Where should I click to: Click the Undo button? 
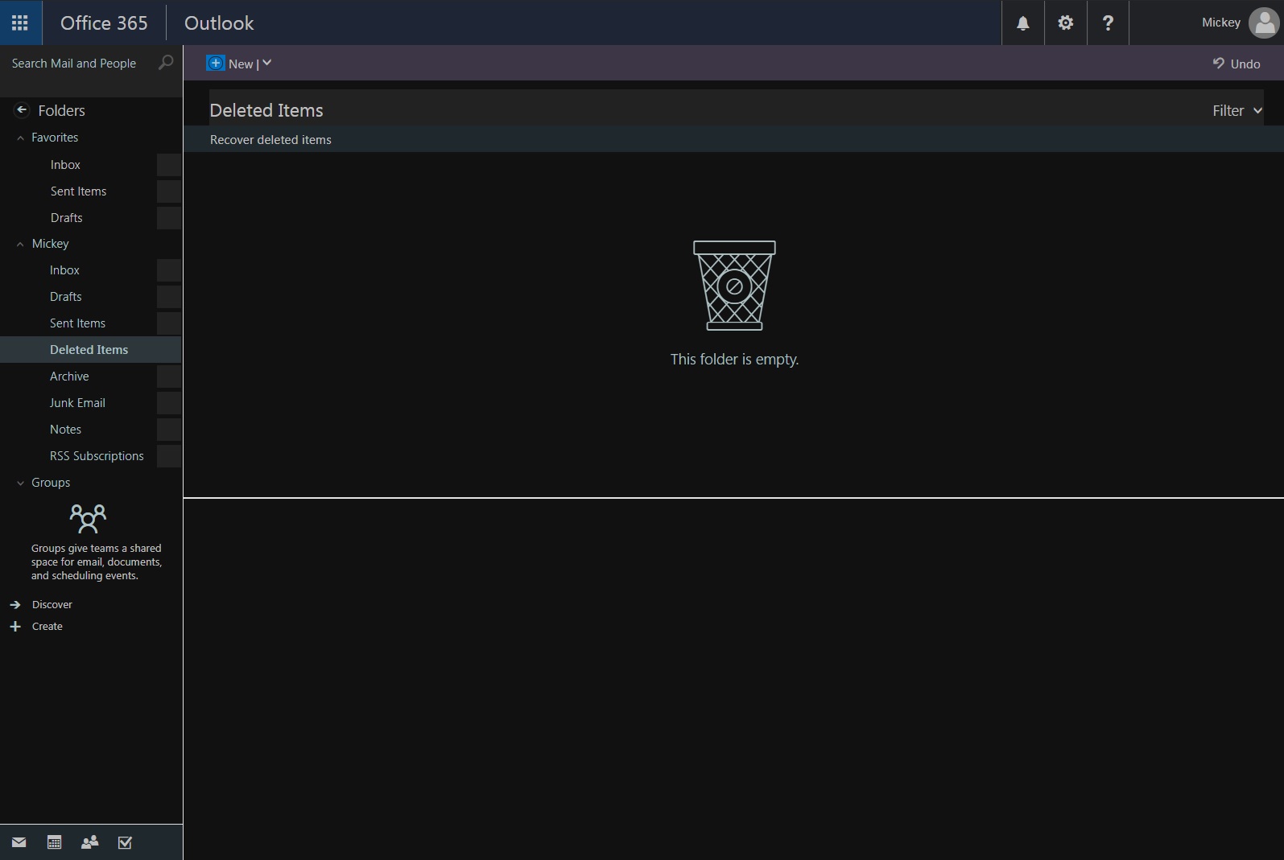(1237, 64)
